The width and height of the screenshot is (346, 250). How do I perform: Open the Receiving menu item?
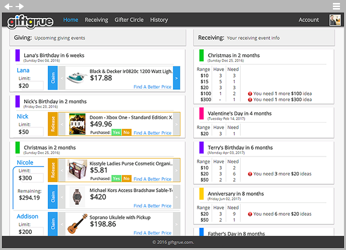pyautogui.click(x=97, y=20)
